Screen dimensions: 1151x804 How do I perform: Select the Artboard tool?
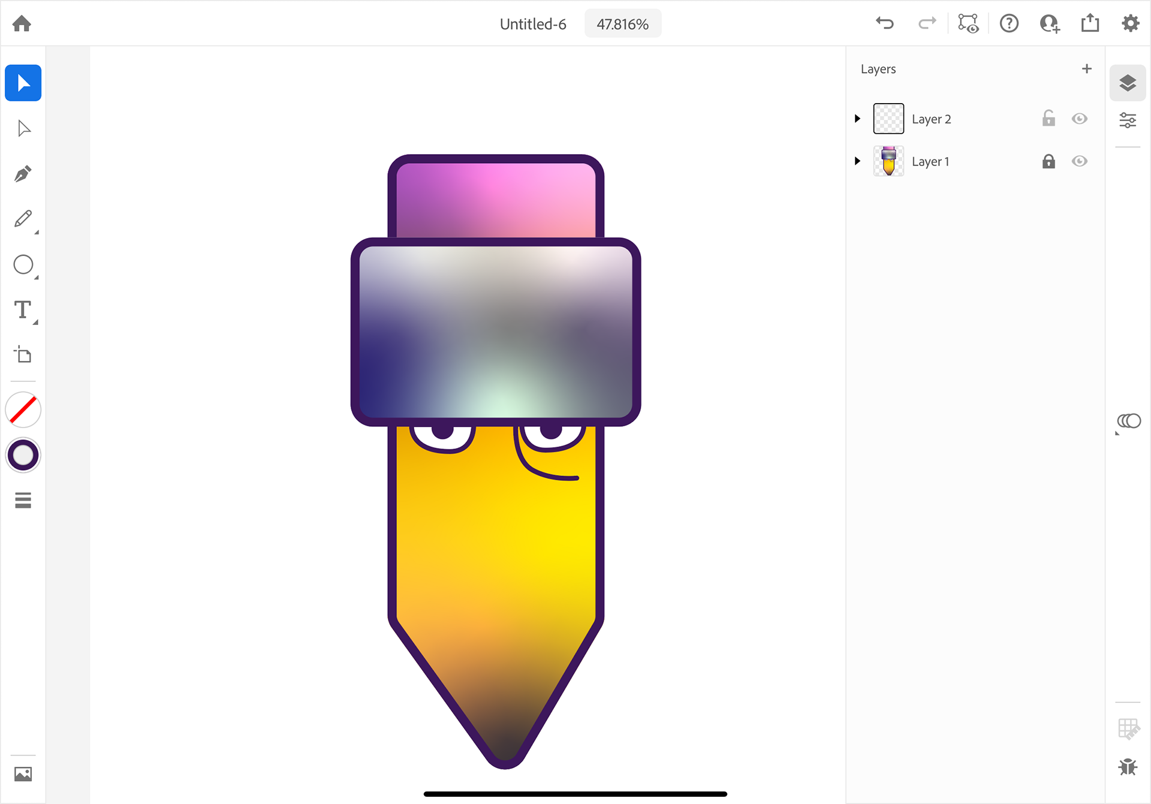tap(23, 355)
